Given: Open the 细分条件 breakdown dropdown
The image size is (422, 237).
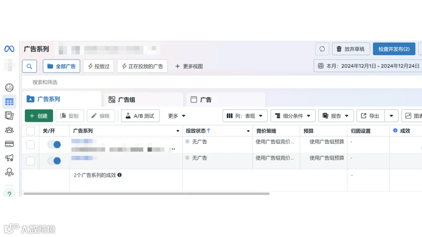Looking at the screenshot, I should [293, 116].
